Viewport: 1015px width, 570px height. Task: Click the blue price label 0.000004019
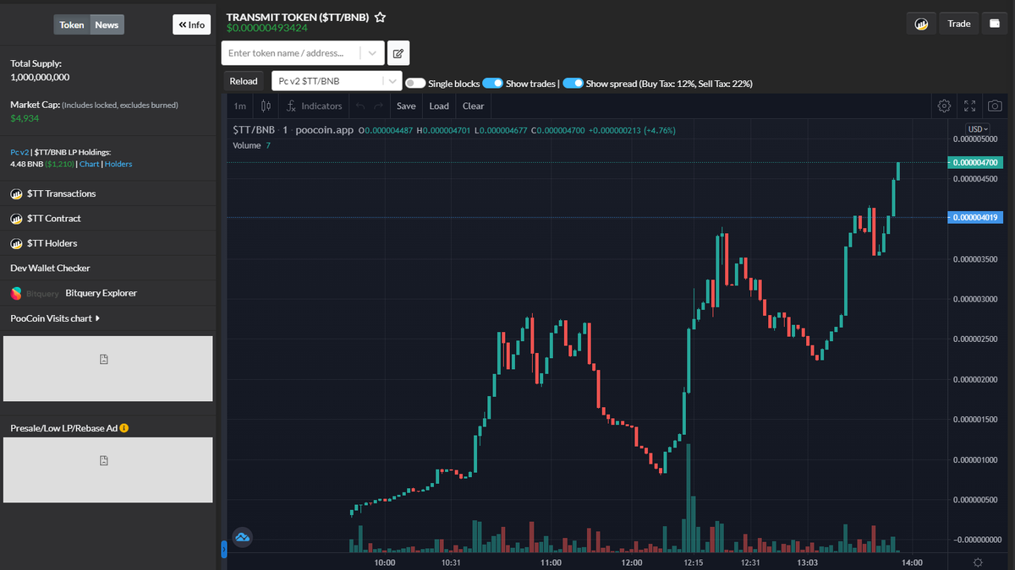coord(974,217)
